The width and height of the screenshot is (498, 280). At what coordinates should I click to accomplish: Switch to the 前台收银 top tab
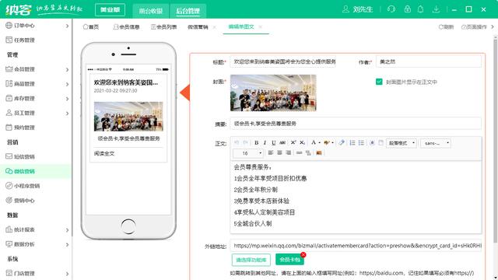click(150, 11)
